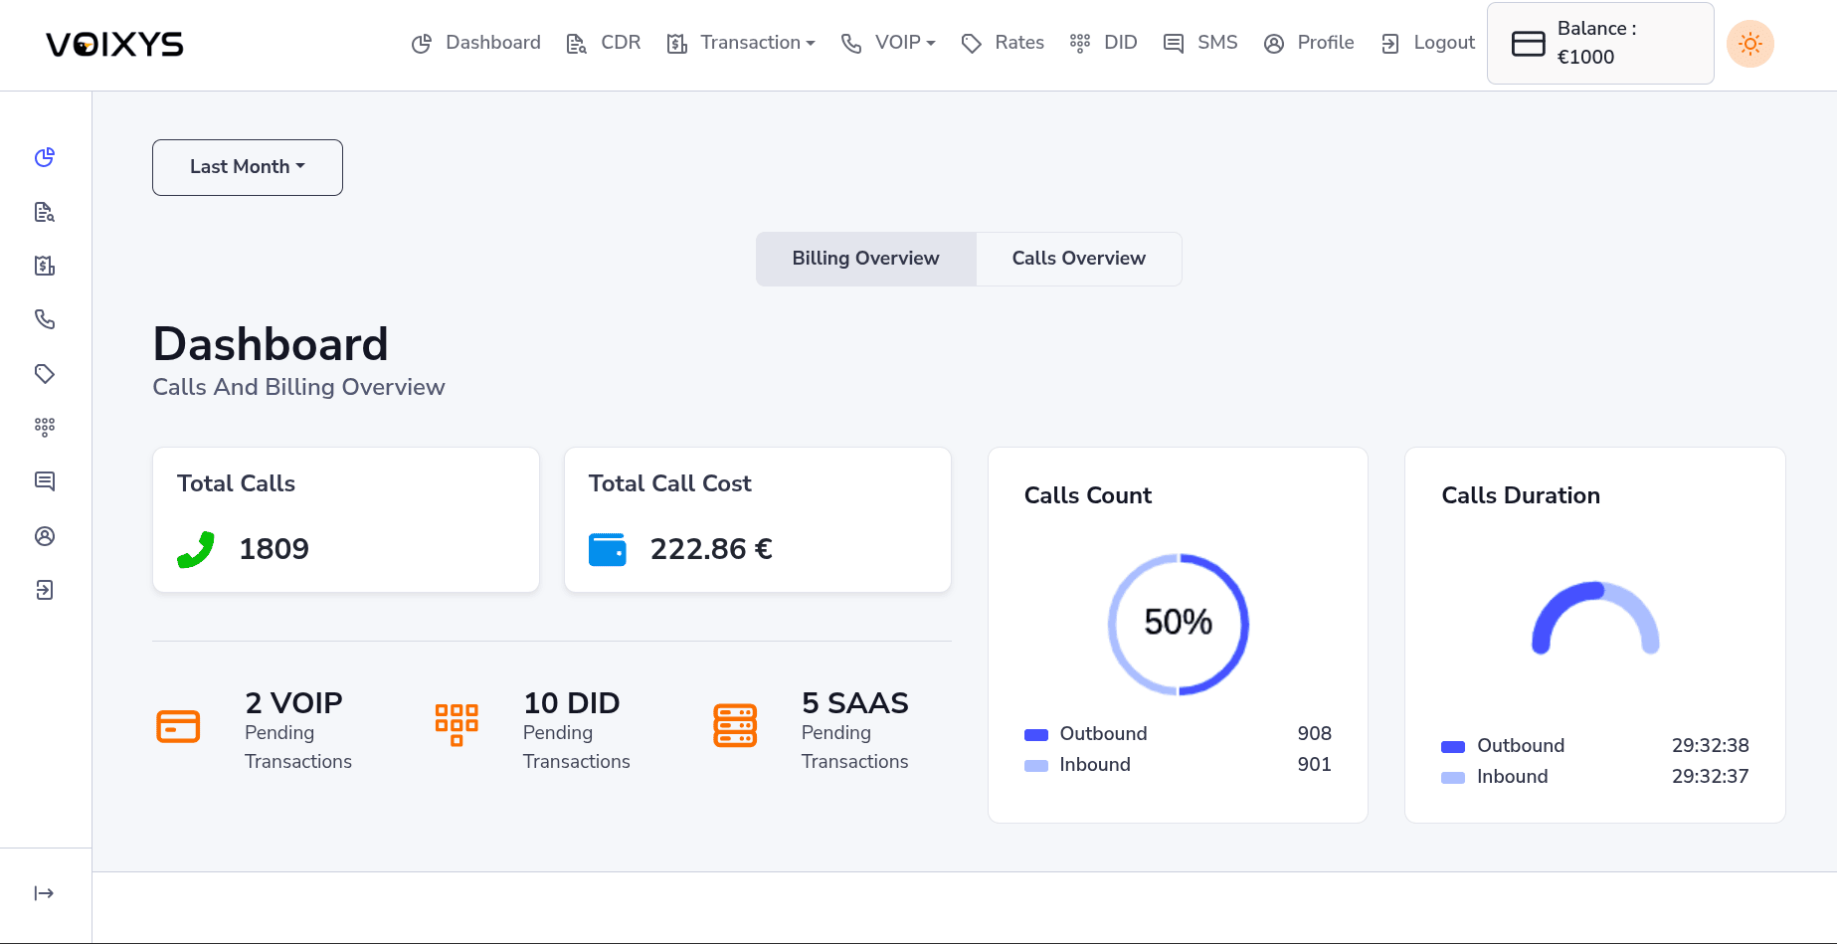Open the VOIP menu in top navigation

888,43
